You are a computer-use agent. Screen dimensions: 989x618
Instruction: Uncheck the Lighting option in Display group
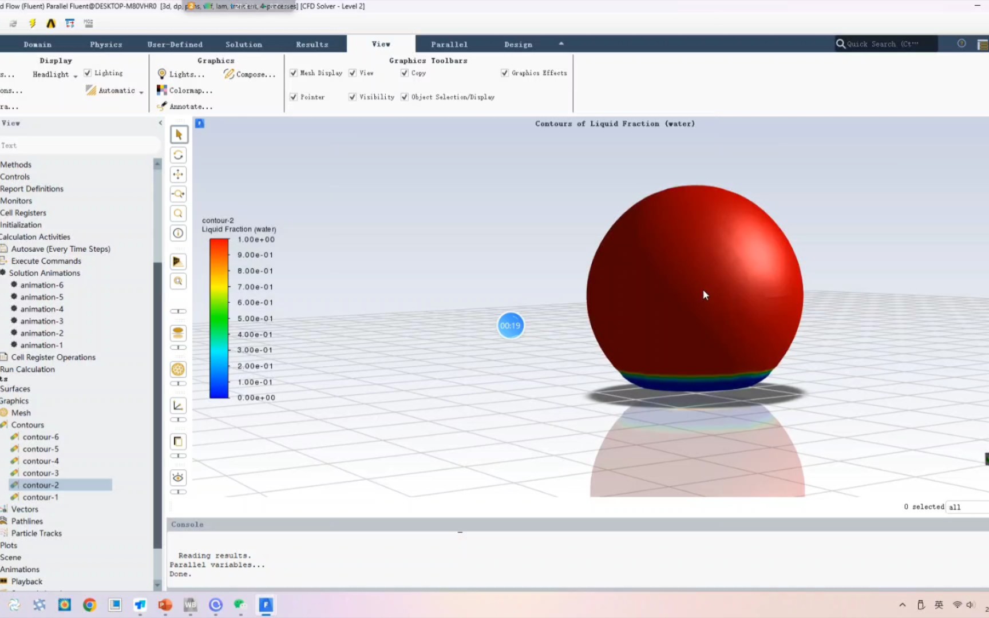click(x=88, y=73)
